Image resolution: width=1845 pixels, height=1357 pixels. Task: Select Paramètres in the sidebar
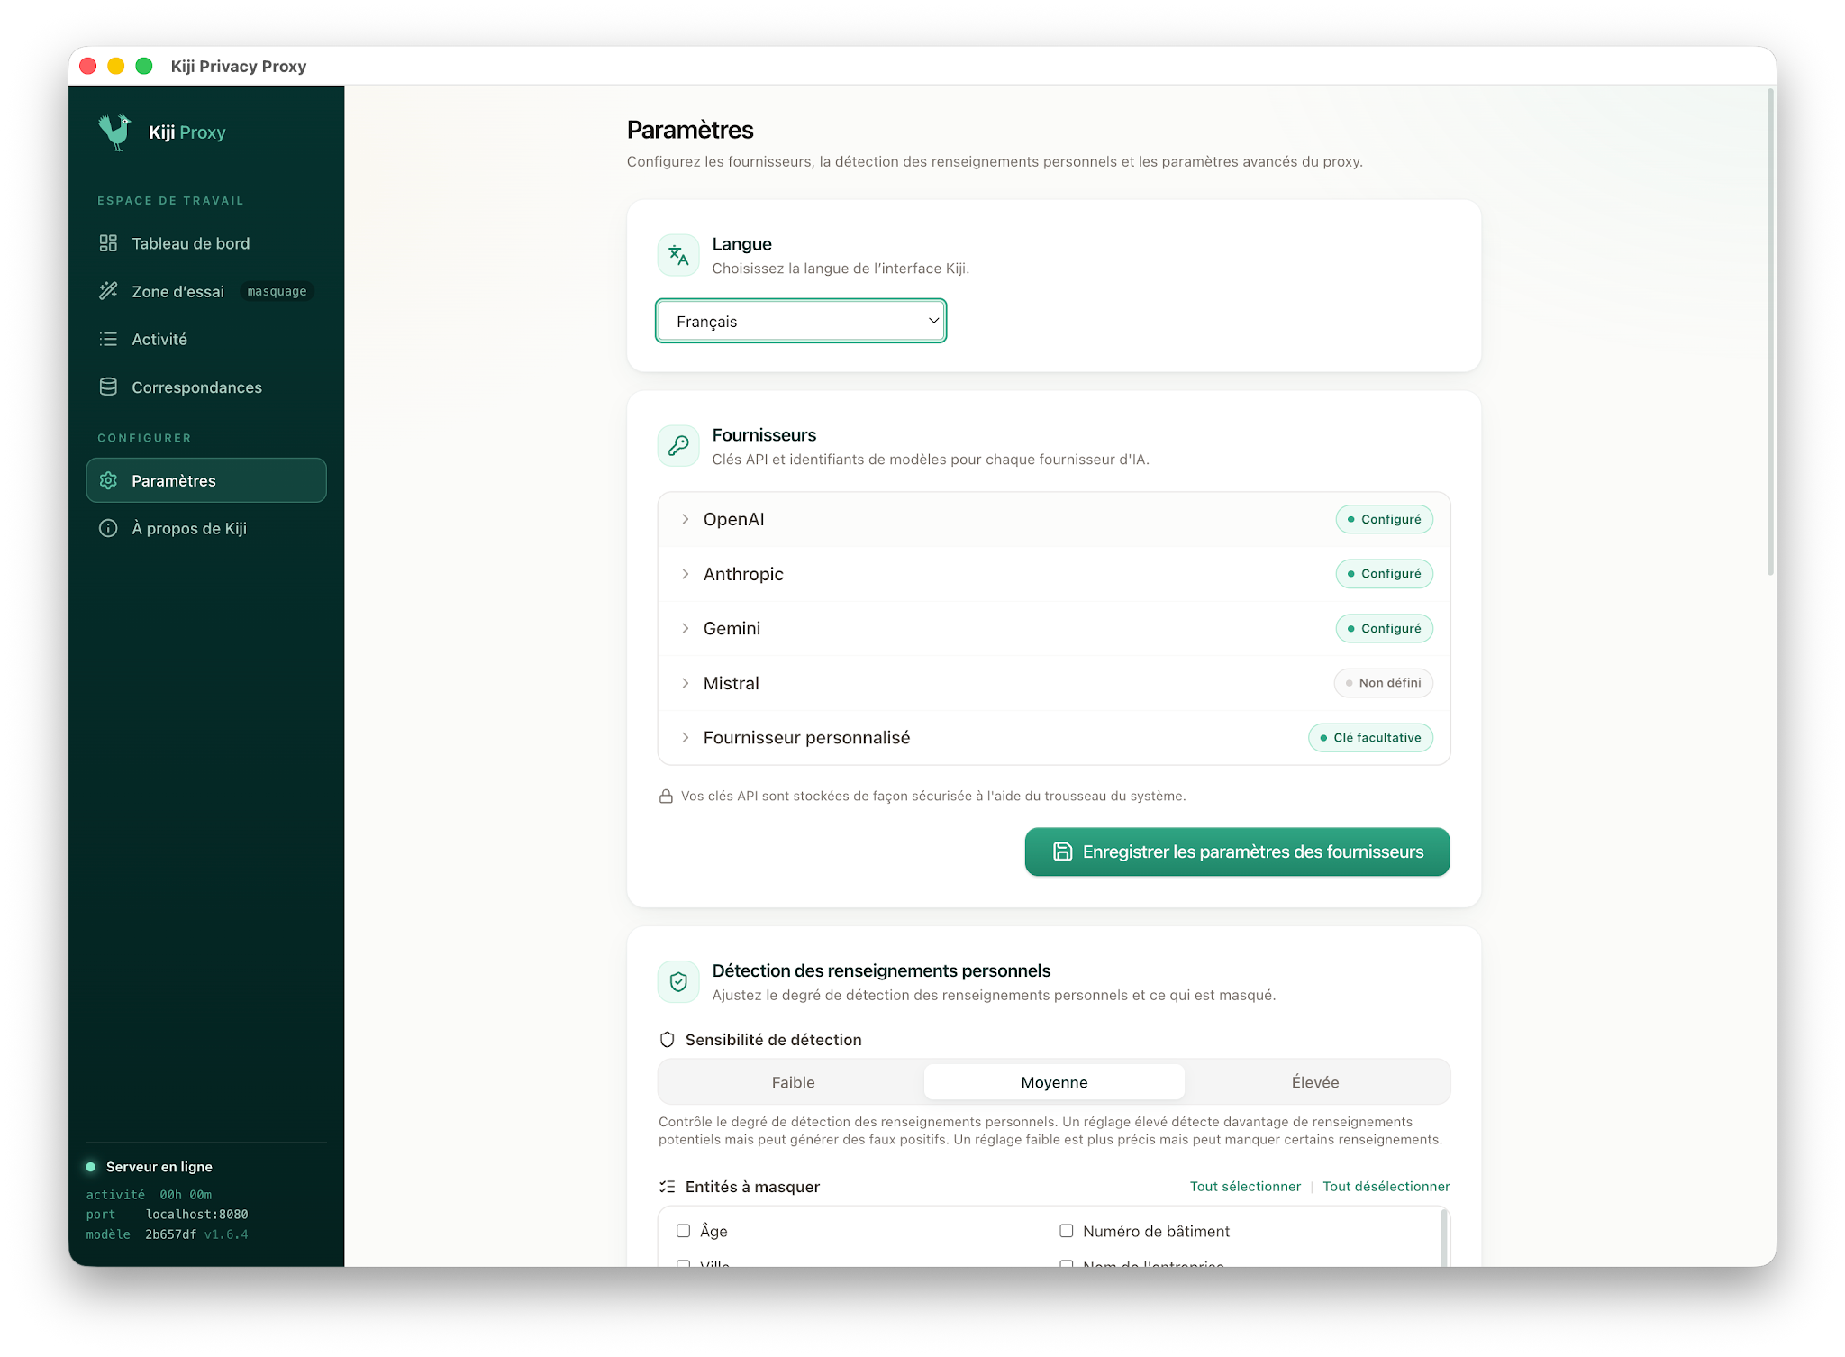click(206, 480)
